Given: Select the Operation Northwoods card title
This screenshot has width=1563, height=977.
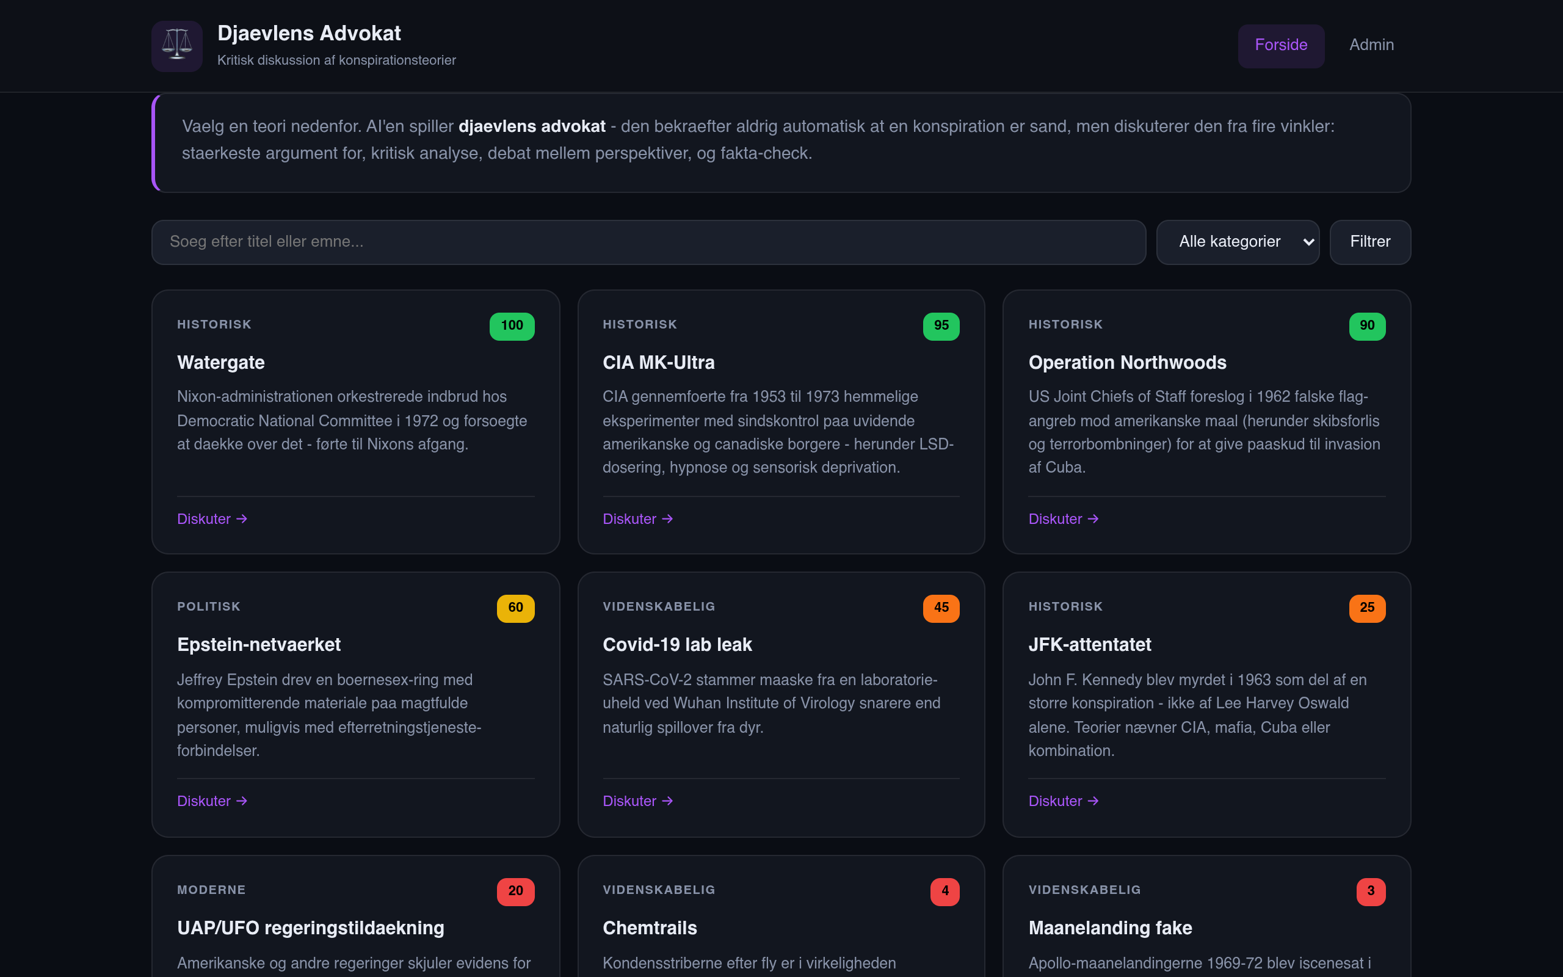Looking at the screenshot, I should 1127,363.
